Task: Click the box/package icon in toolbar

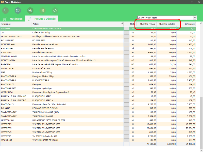Action: [x=18, y=10]
